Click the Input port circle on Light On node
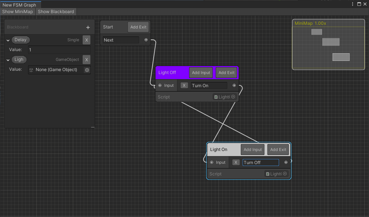This screenshot has height=217, width=369. [x=212, y=162]
